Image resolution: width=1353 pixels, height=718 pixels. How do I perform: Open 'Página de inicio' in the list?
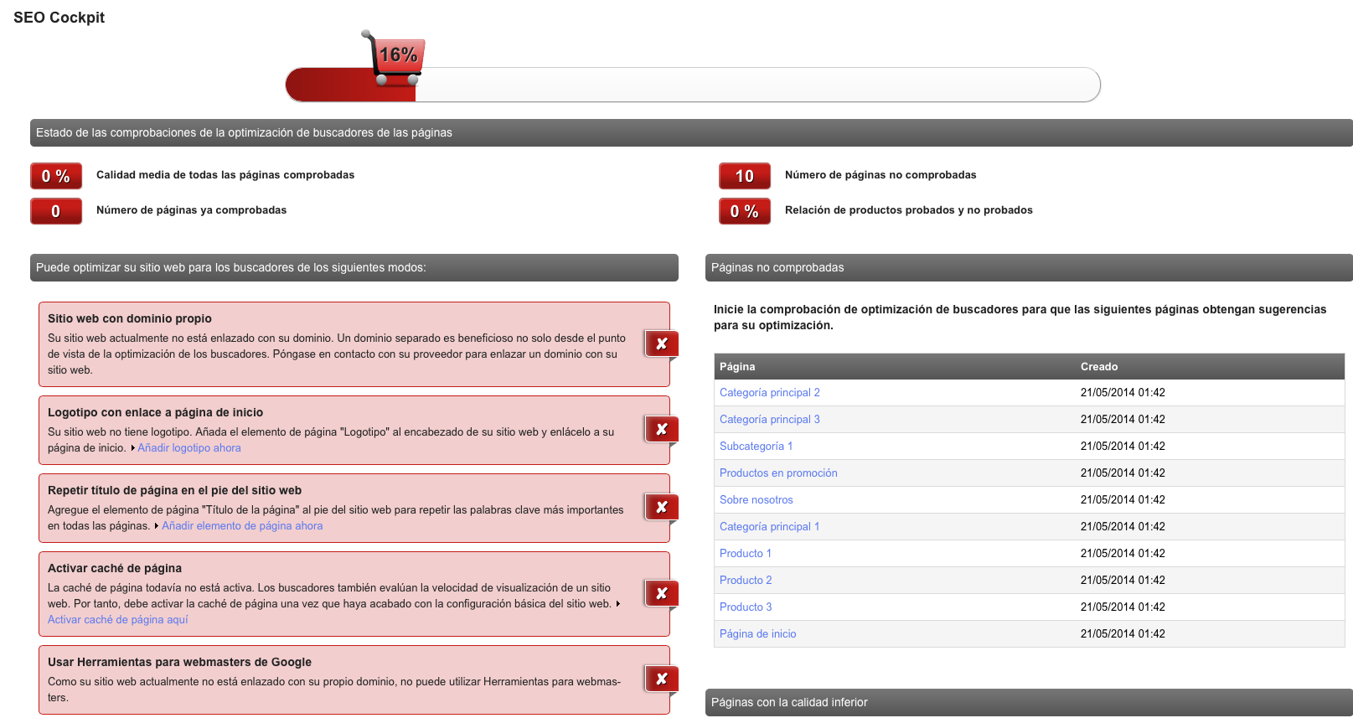click(757, 634)
